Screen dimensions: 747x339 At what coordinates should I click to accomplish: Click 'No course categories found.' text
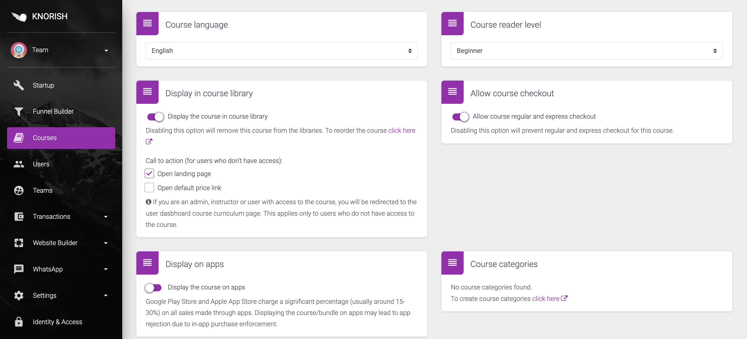(x=491, y=287)
